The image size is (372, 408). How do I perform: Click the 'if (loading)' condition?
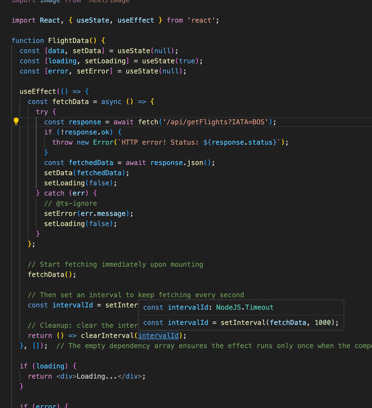(x=44, y=366)
